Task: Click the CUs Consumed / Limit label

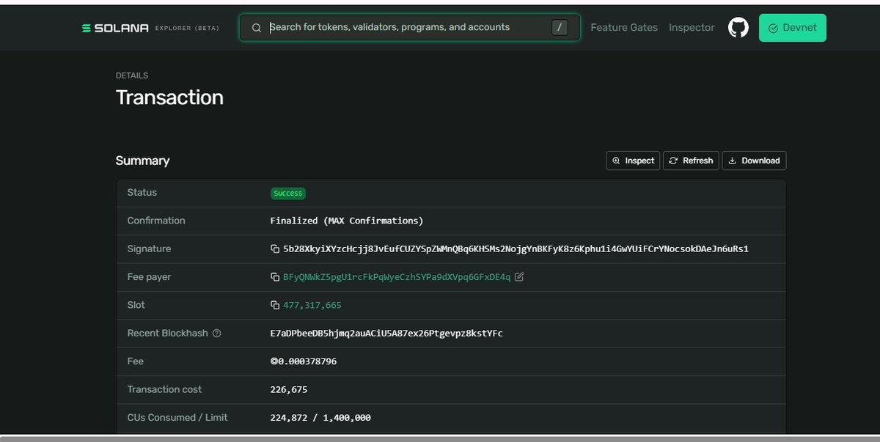Action: coord(177,418)
